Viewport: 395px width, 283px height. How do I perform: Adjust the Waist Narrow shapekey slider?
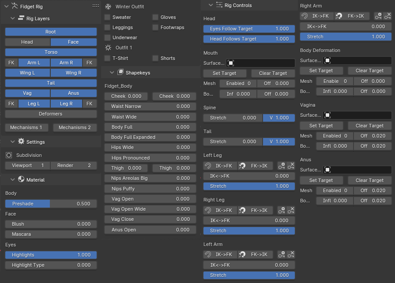point(150,106)
